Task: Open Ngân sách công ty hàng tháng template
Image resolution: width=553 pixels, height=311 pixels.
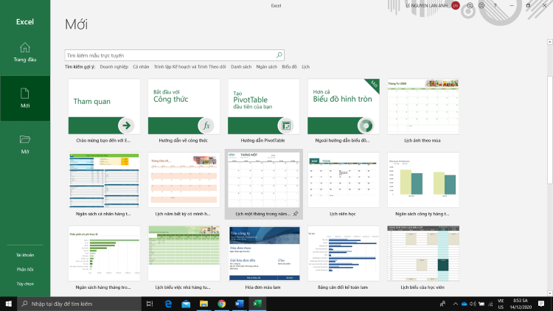Action: (x=423, y=180)
